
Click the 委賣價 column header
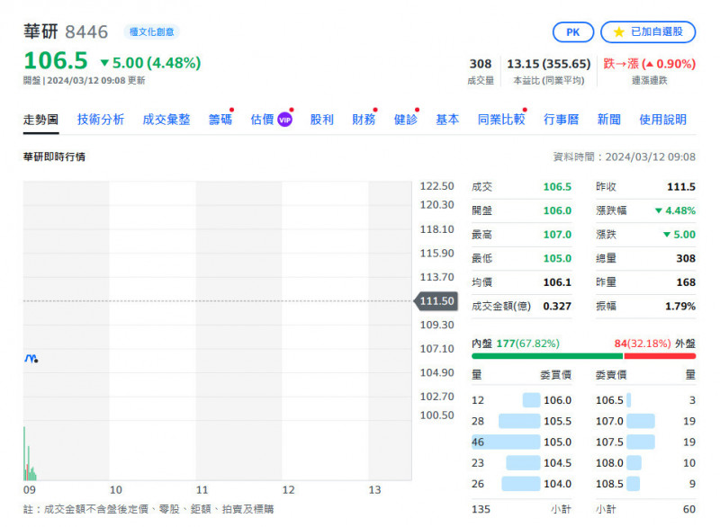click(x=611, y=375)
